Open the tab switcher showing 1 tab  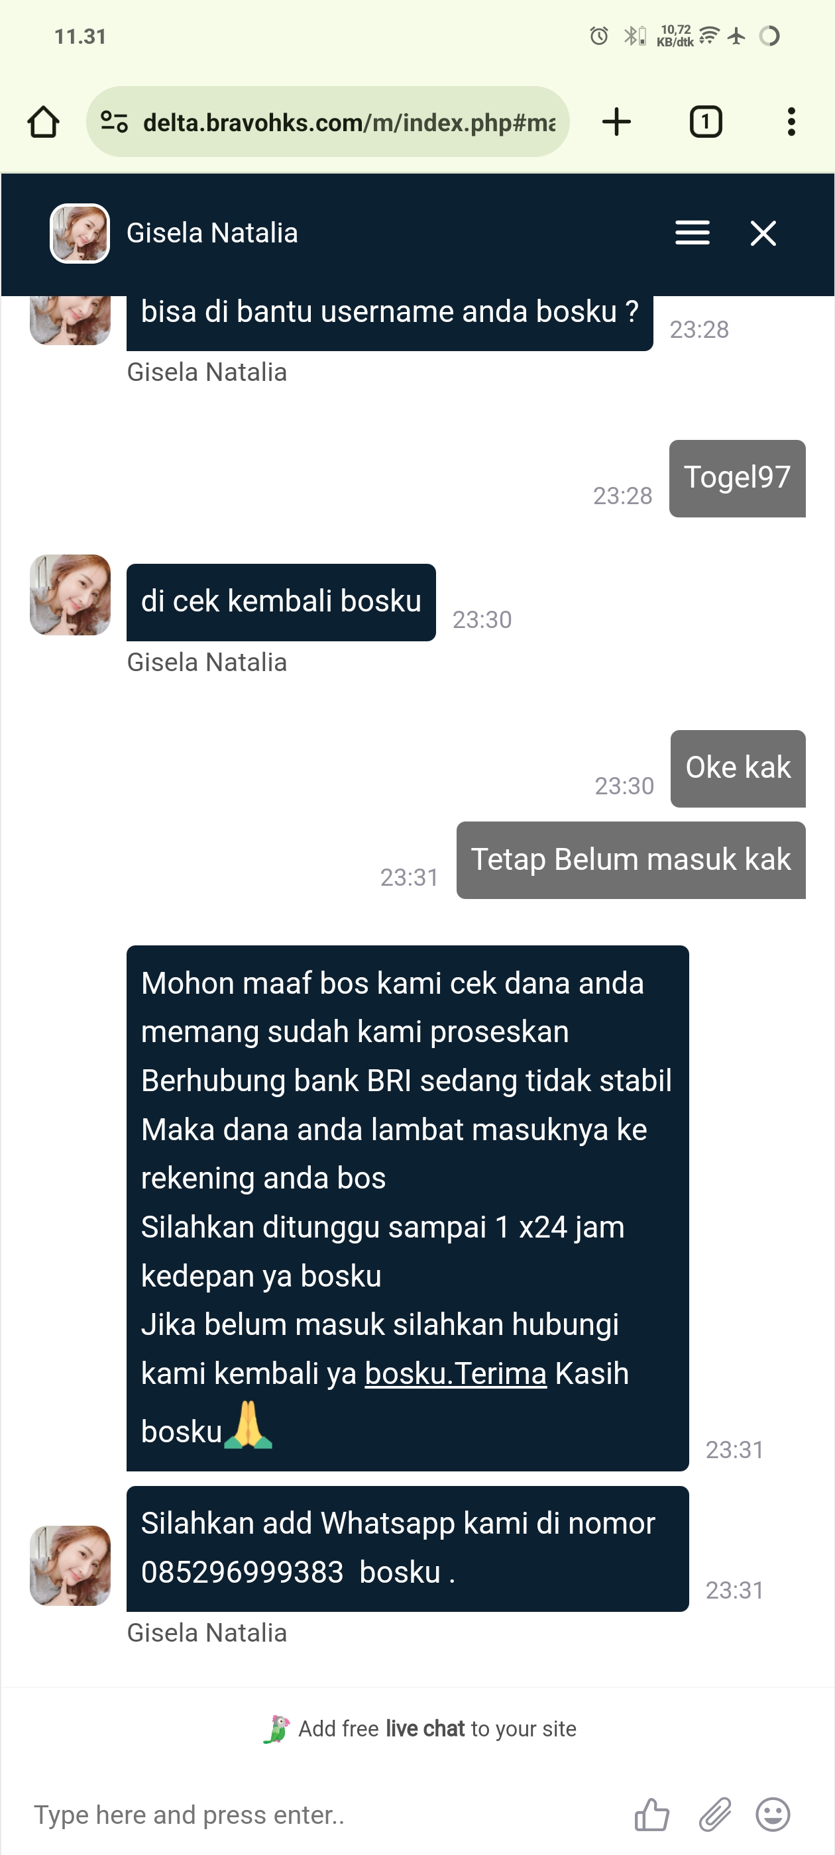tap(705, 122)
